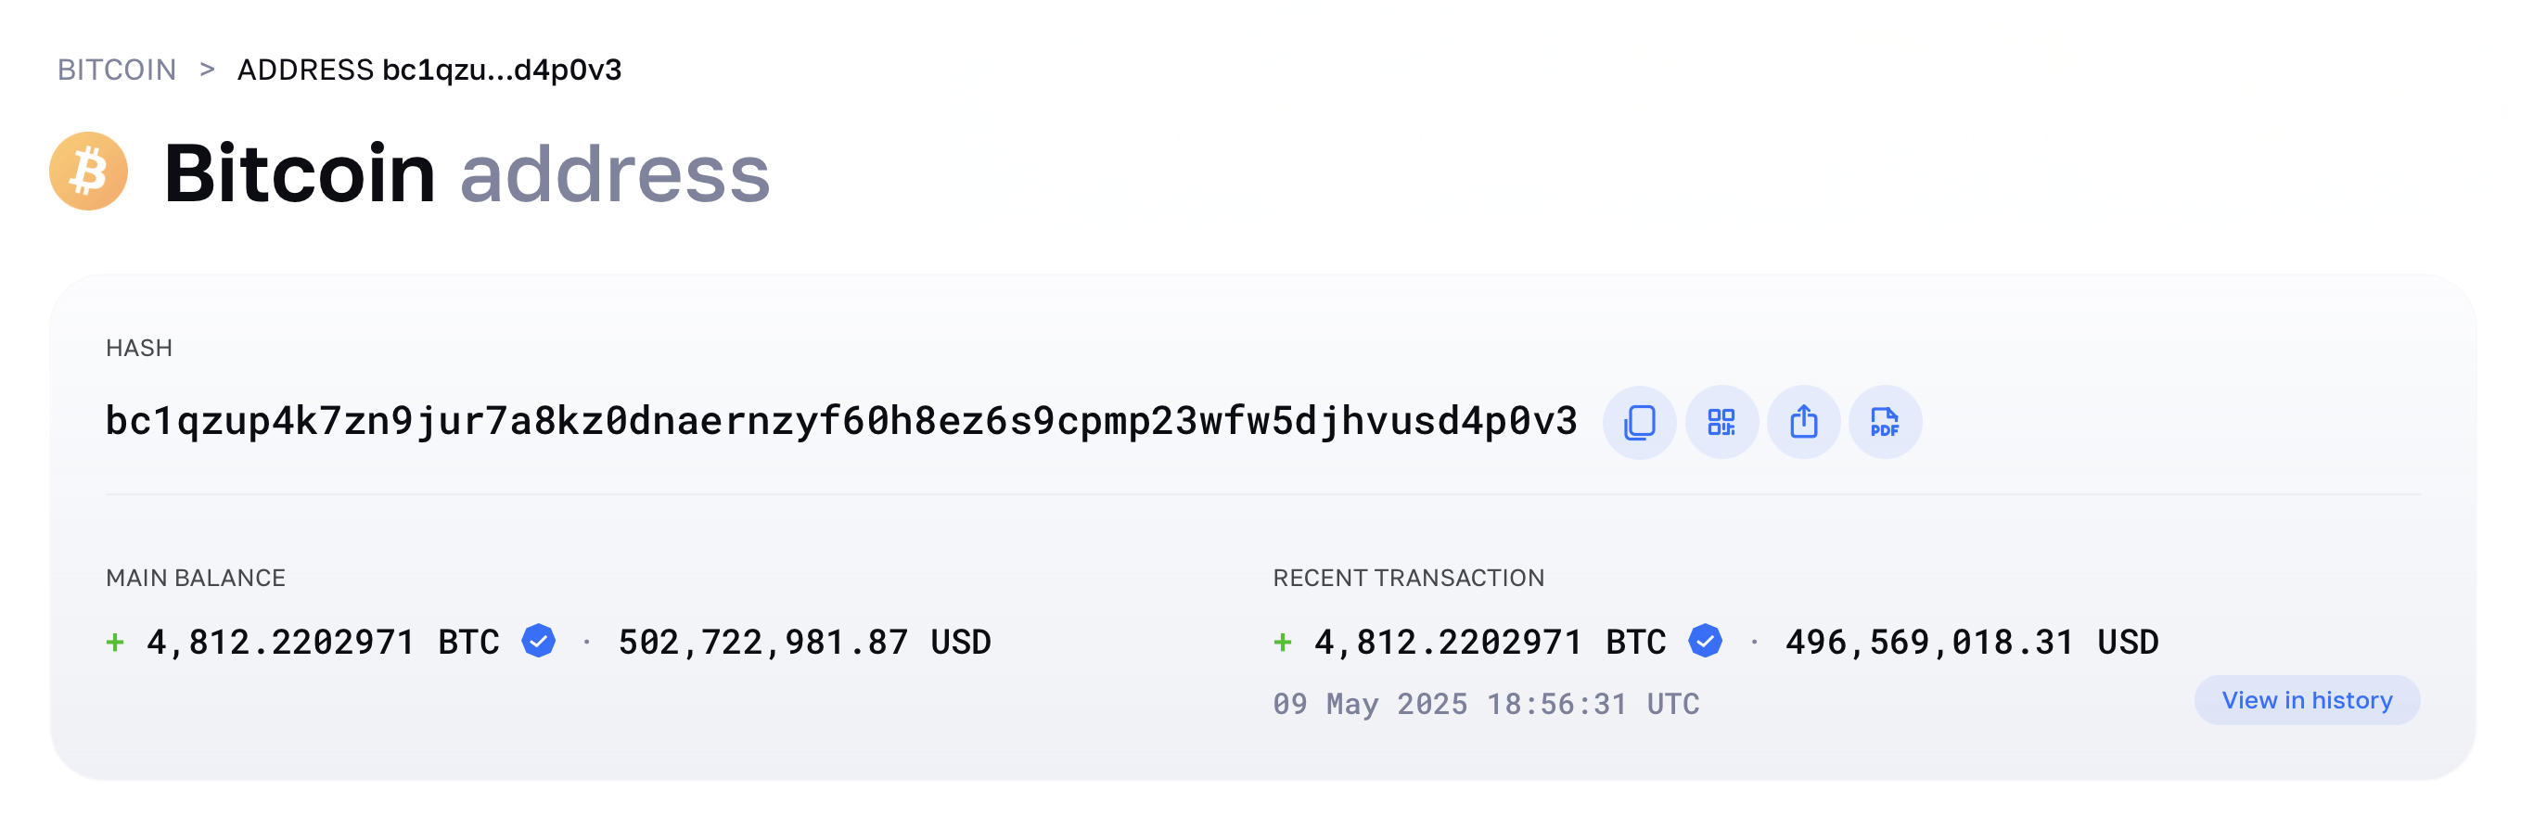Copy the address hash to clipboard
The width and height of the screenshot is (2521, 829).
click(x=1638, y=422)
